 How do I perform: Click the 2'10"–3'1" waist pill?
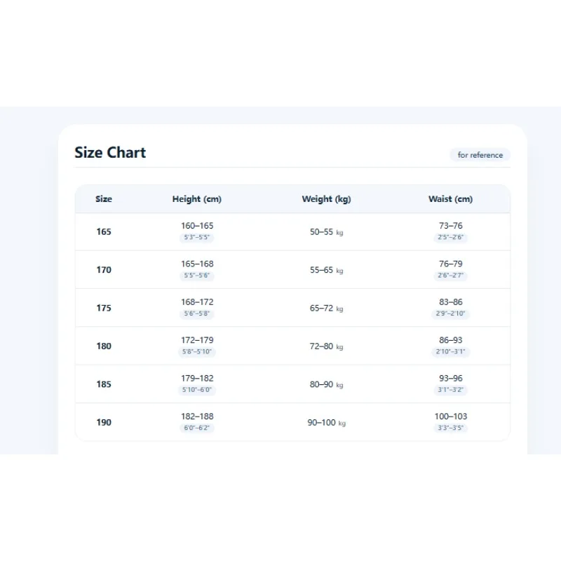pyautogui.click(x=450, y=352)
